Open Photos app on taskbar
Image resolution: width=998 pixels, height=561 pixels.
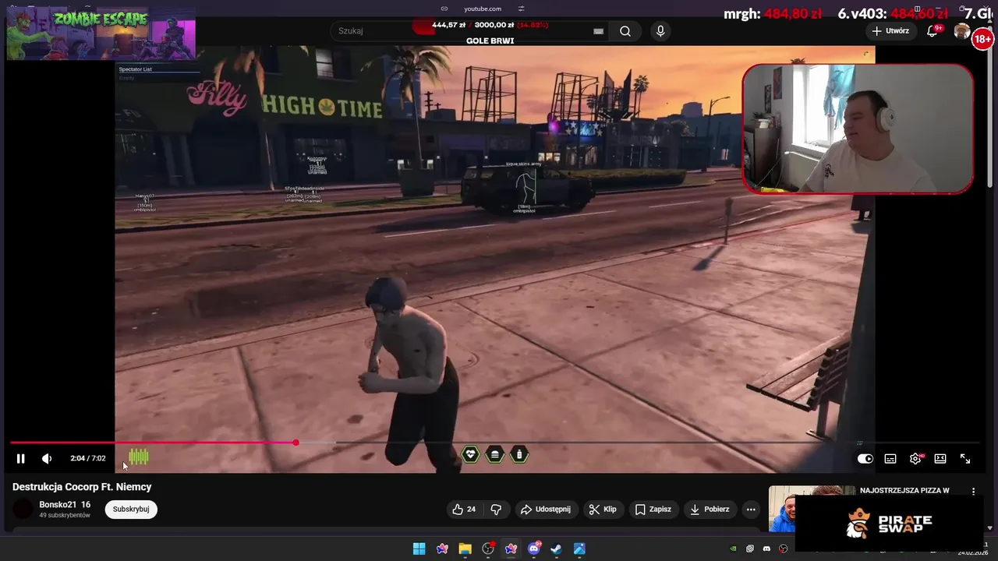tap(579, 549)
